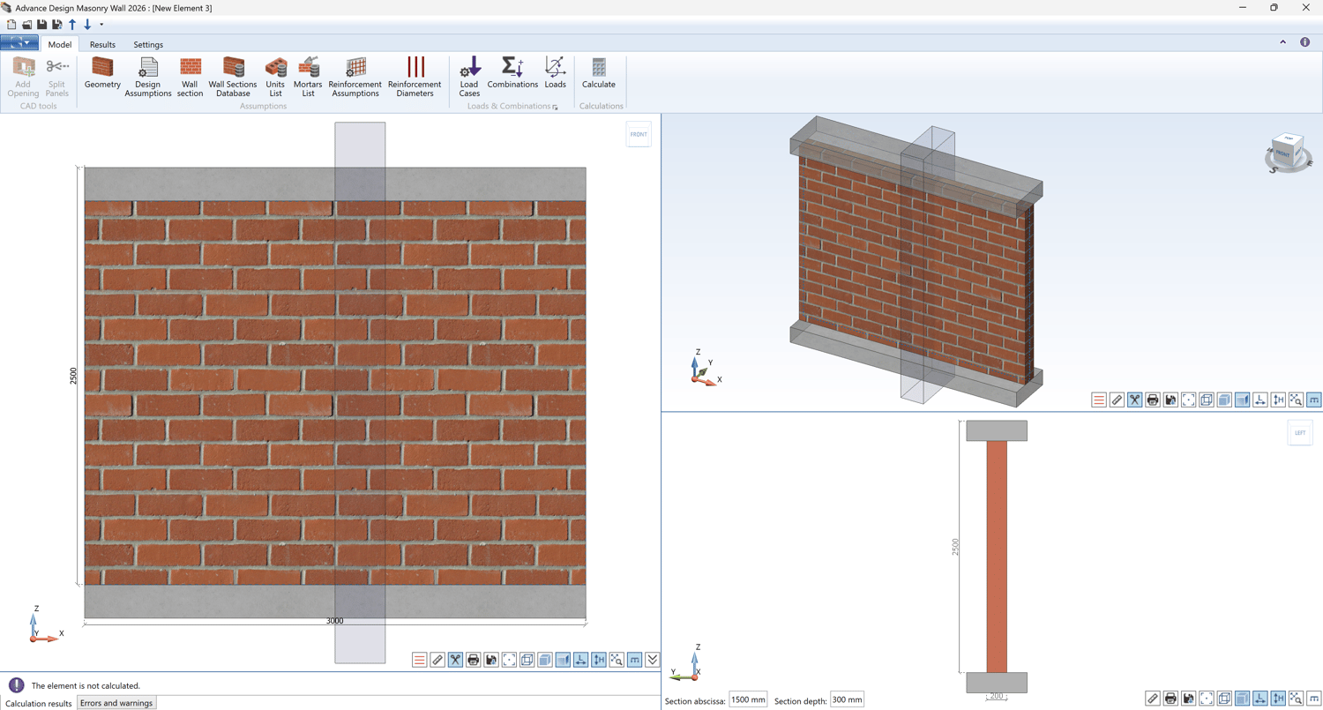Toggle height dimension display in front view
The height and width of the screenshot is (710, 1323).
[599, 660]
